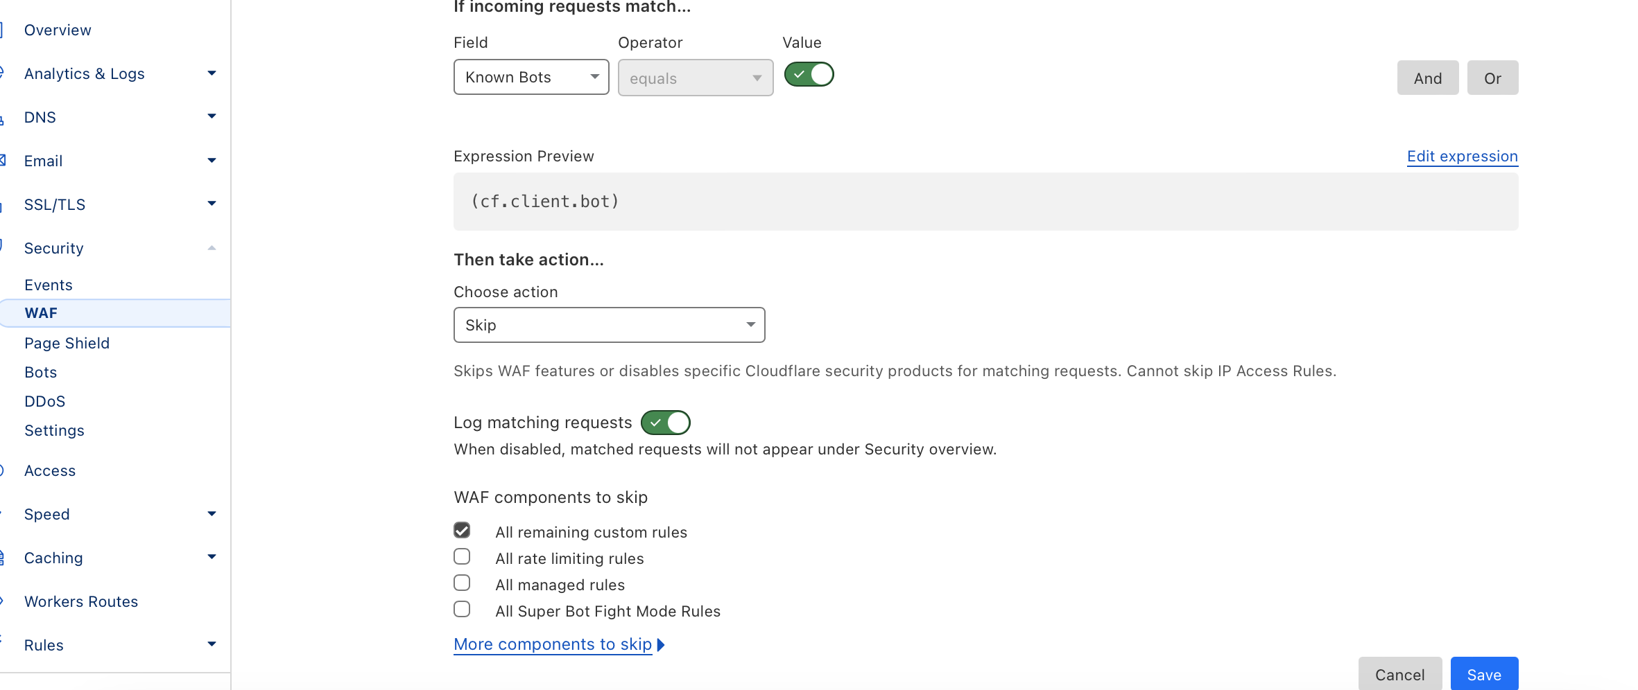Click the Save button
This screenshot has width=1638, height=690.
tap(1483, 674)
